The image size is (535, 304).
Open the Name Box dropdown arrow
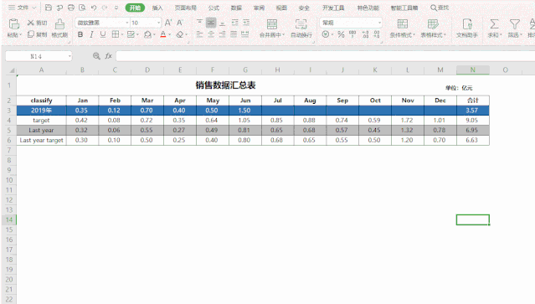pyautogui.click(x=69, y=56)
